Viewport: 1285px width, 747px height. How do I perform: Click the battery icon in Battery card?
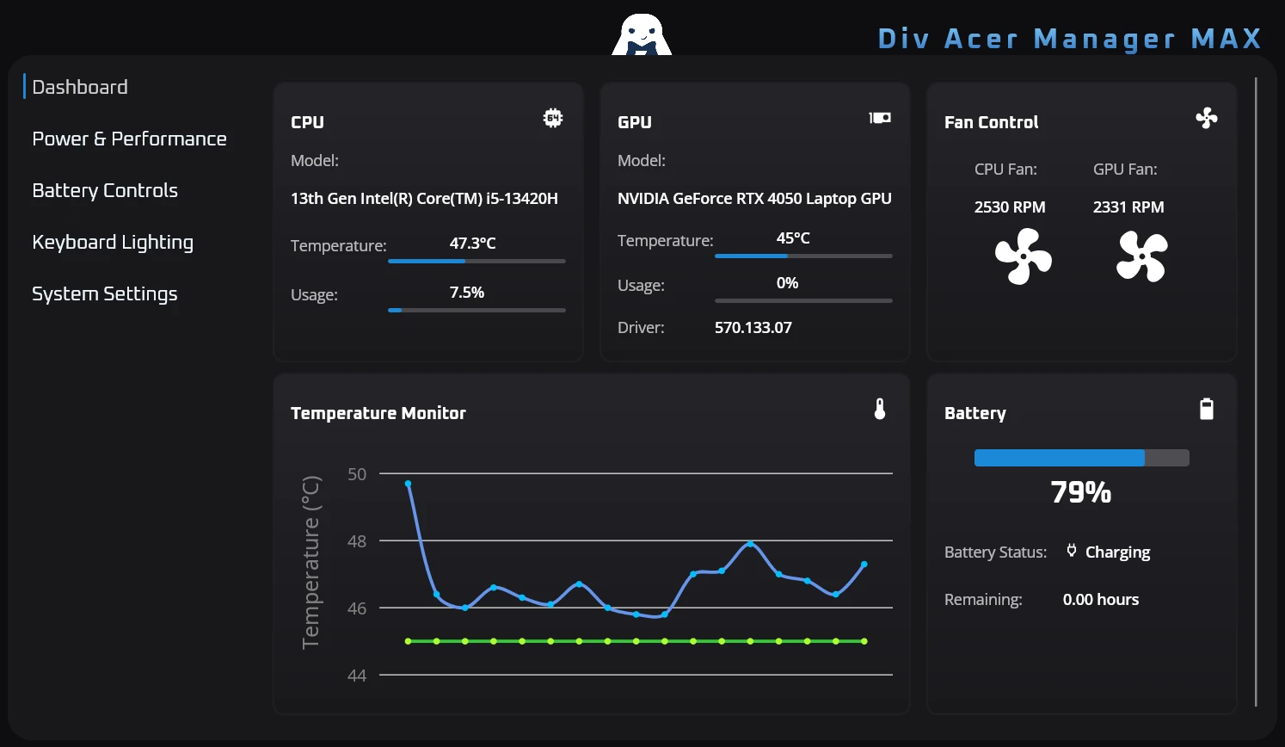pos(1207,409)
